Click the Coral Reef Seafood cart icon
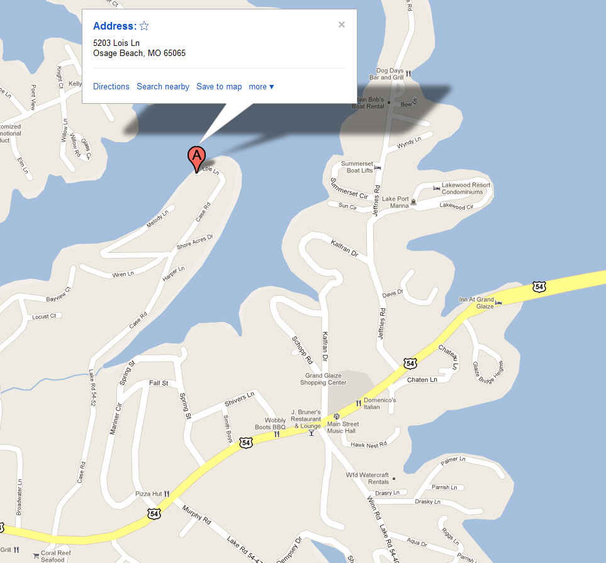 (x=36, y=556)
